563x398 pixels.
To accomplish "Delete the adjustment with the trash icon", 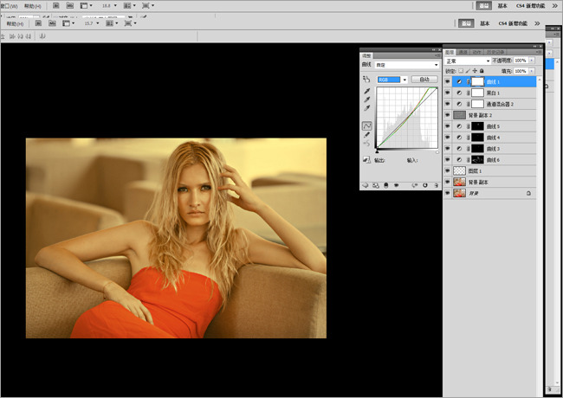I will pos(437,185).
